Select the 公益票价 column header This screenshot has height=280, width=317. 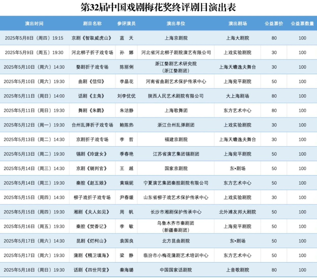click(x=274, y=24)
